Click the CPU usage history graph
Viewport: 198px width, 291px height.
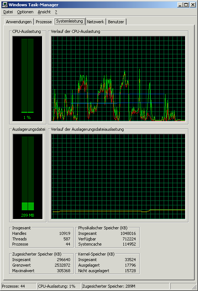pyautogui.click(x=118, y=79)
